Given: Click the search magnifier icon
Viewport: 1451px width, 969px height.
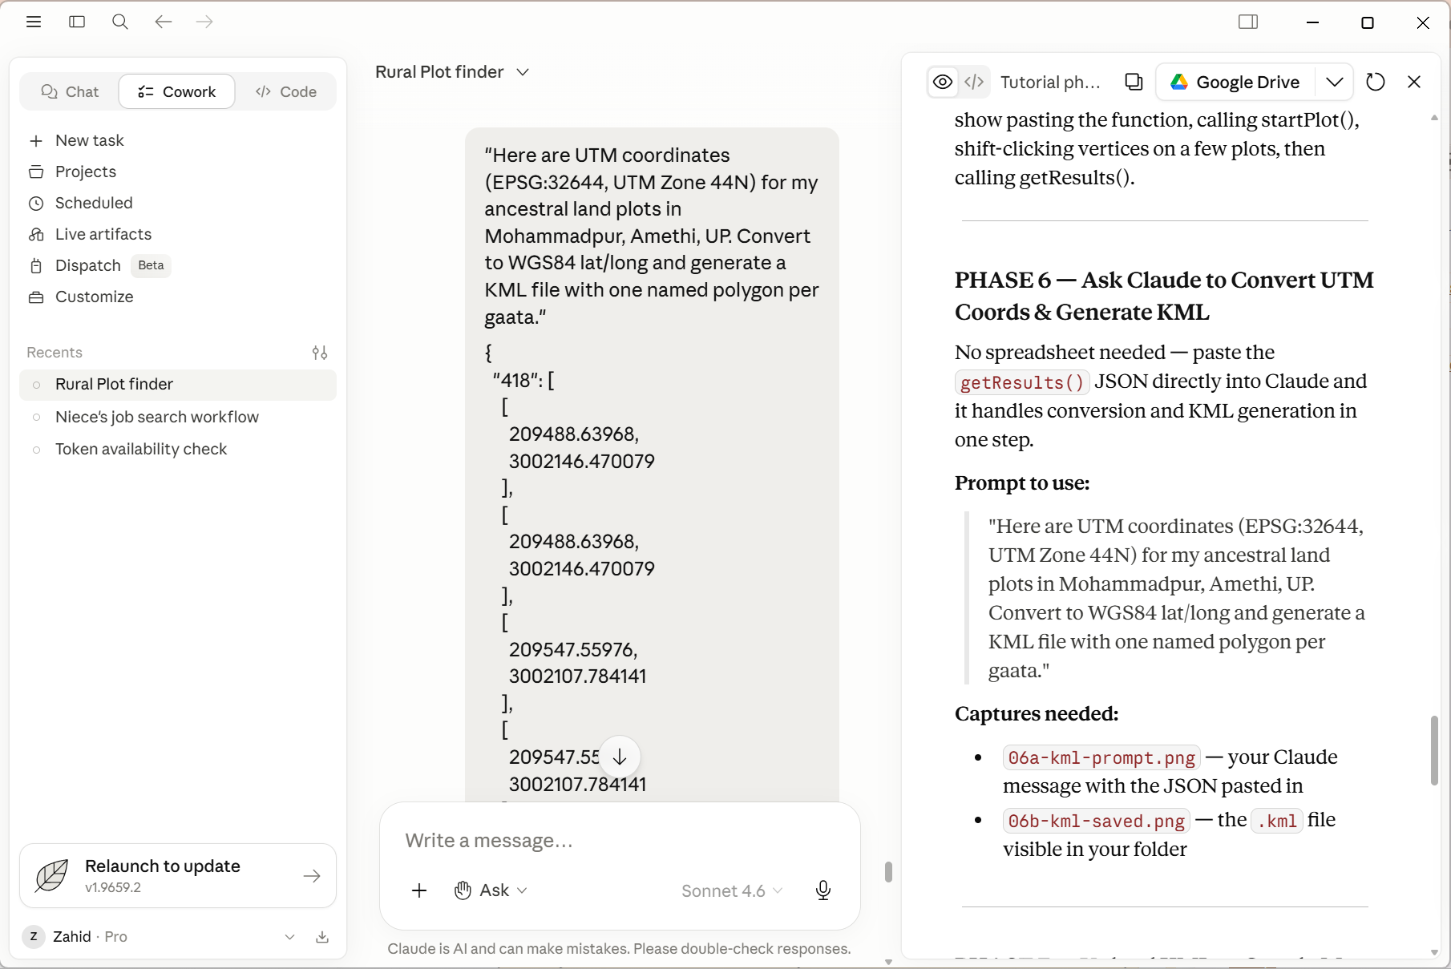Looking at the screenshot, I should click(x=120, y=22).
